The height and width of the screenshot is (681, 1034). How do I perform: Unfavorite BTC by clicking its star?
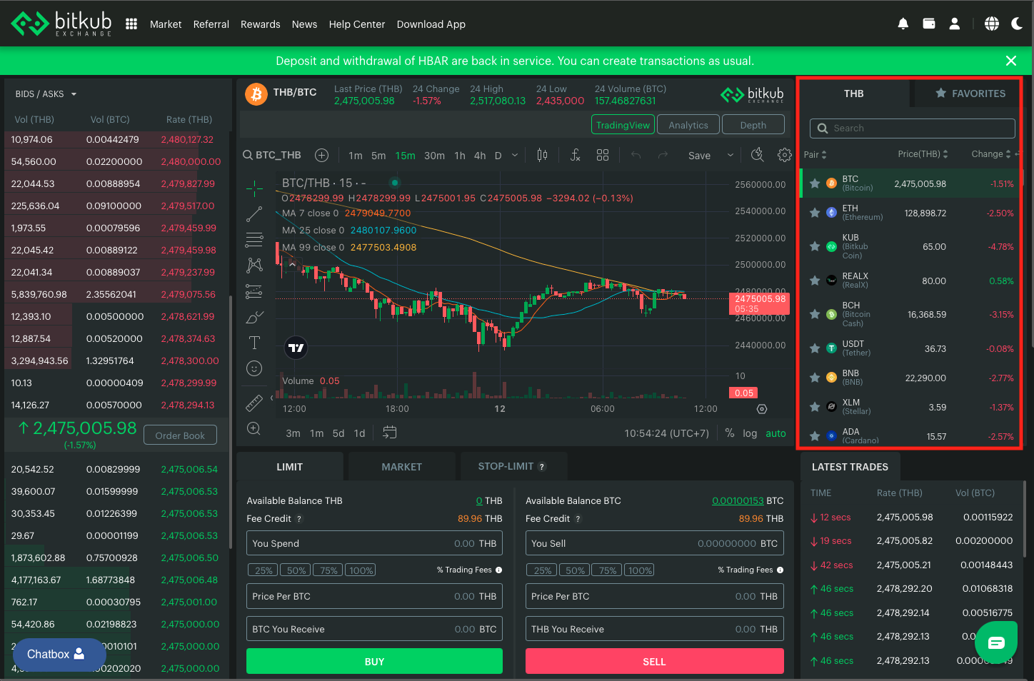point(815,183)
